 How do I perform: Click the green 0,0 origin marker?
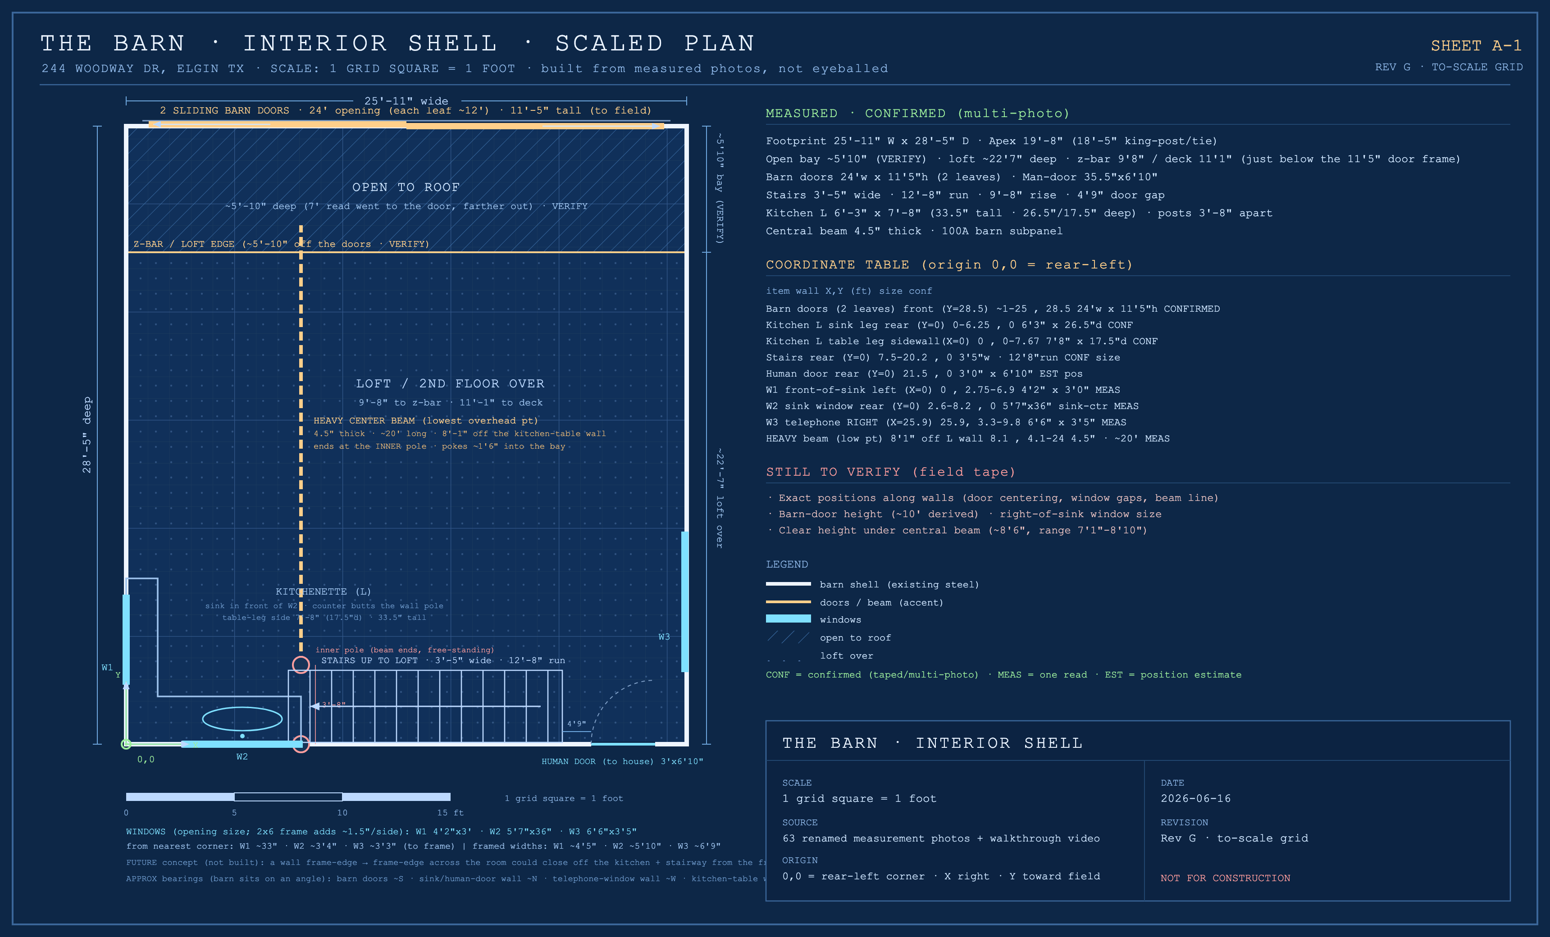(126, 744)
